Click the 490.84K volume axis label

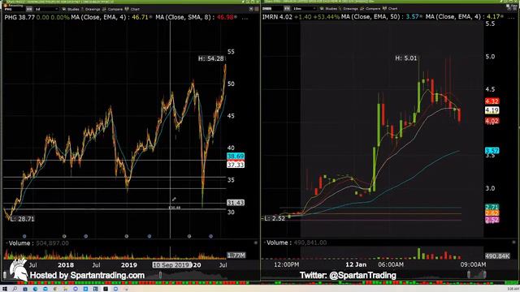click(x=496, y=256)
